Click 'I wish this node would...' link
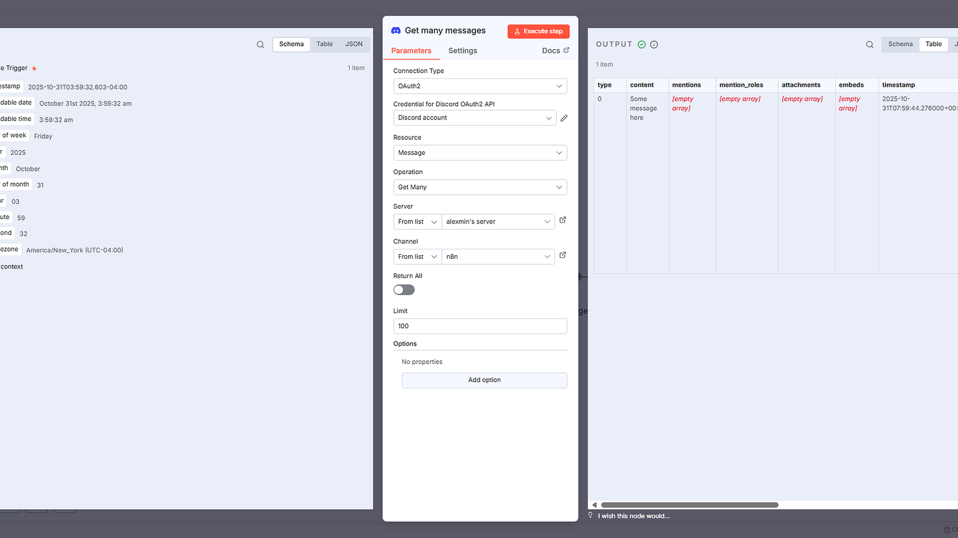Image resolution: width=958 pixels, height=538 pixels. (633, 516)
